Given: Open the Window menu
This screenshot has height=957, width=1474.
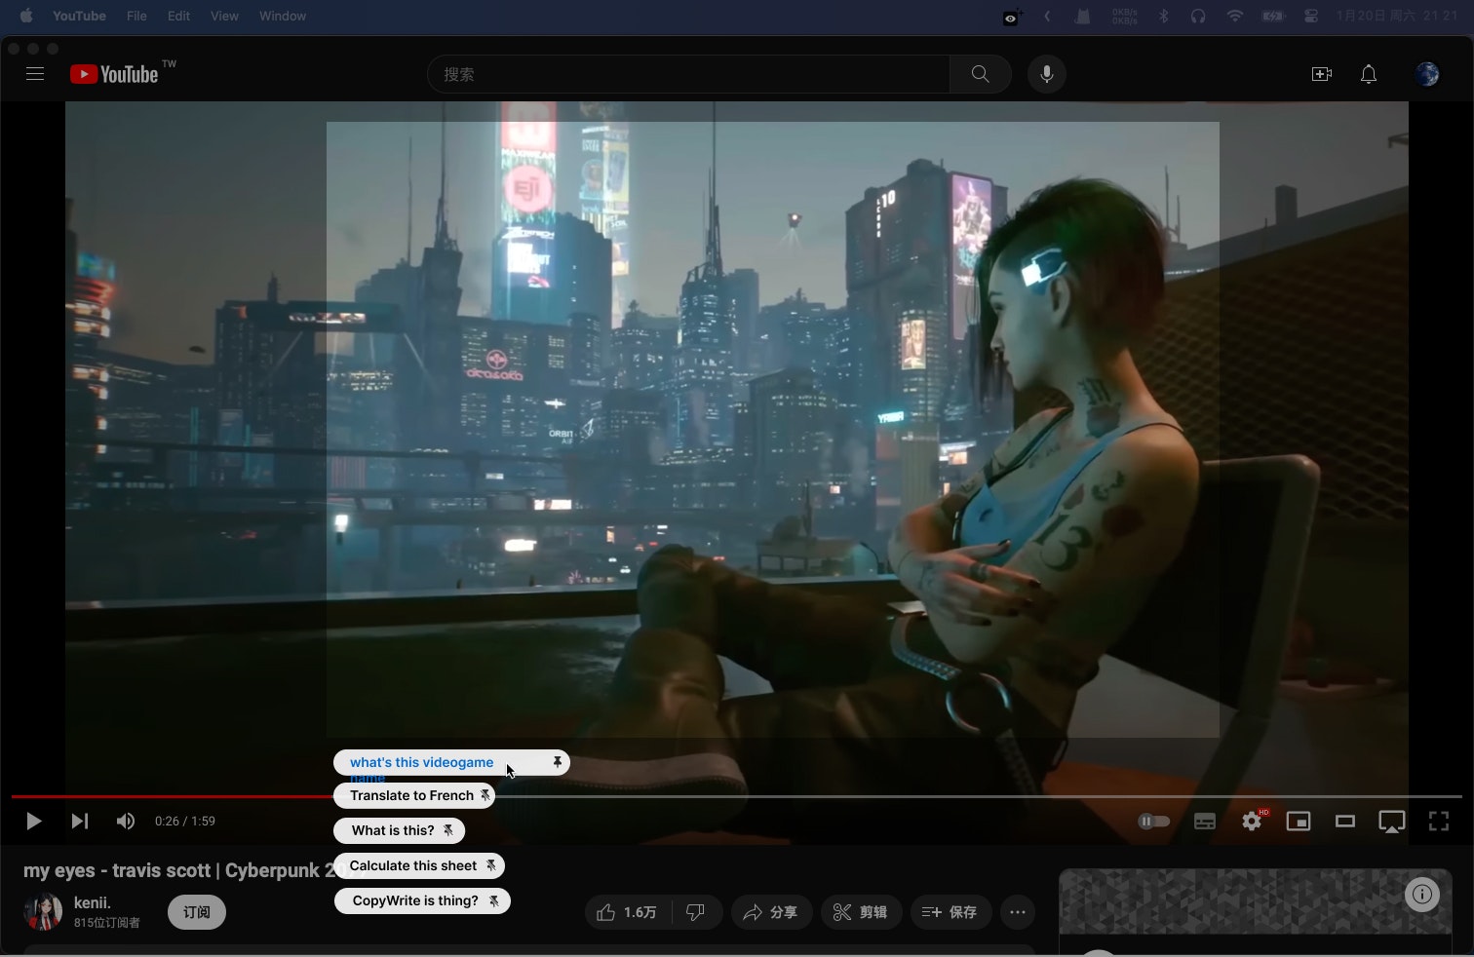Looking at the screenshot, I should [x=283, y=16].
